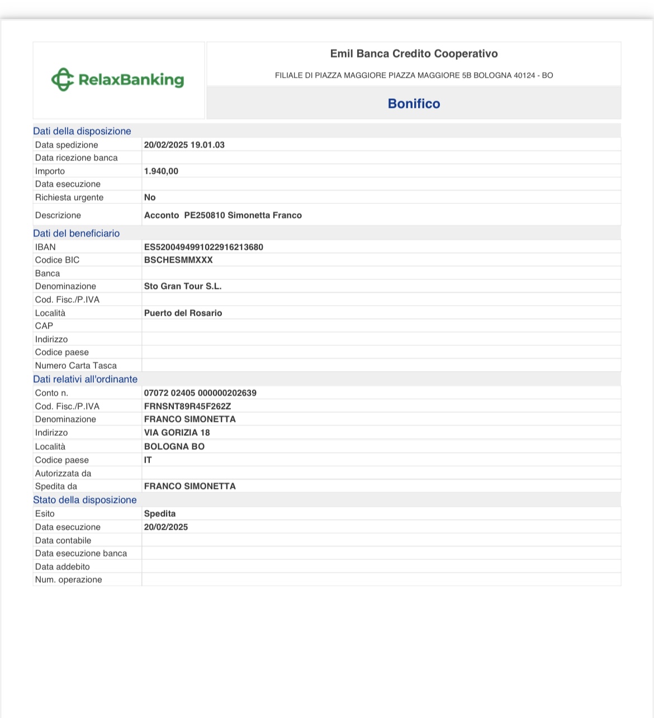Click the address VIA GORIZIA 18
This screenshot has height=718, width=654.
177,432
